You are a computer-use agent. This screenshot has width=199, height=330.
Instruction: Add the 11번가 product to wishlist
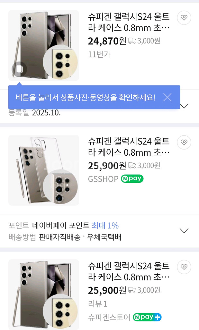coord(184,18)
